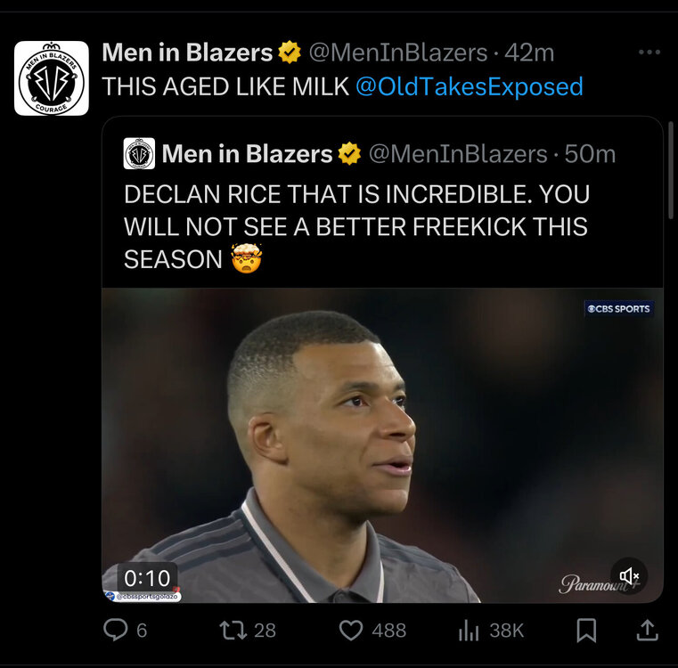
Task: View tweet analytics showing 38K views
Action: tap(470, 631)
